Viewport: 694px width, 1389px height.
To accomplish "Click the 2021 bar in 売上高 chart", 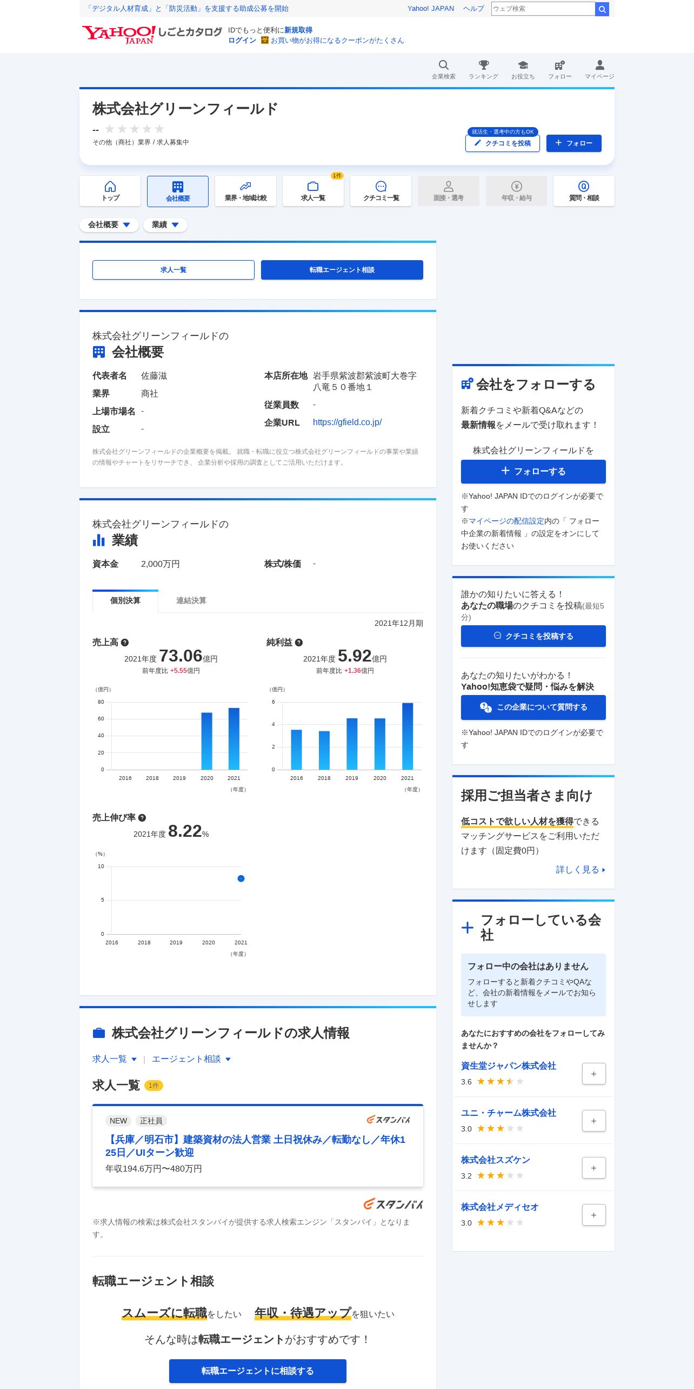I will click(x=234, y=739).
